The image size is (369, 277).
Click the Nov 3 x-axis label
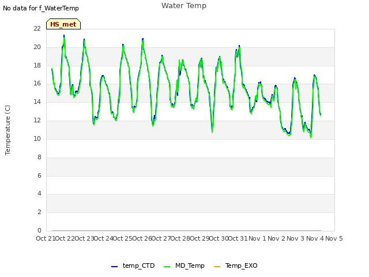[x=296, y=238]
